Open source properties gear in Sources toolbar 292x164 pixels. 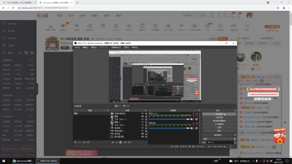[120, 142]
